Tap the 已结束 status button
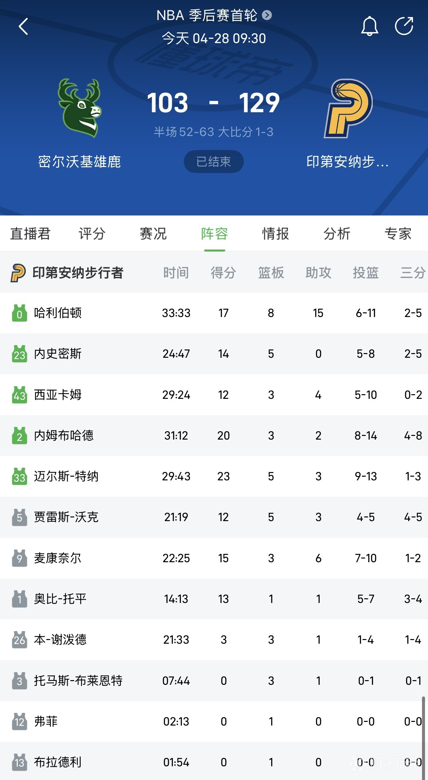This screenshot has width=428, height=780. tap(213, 161)
